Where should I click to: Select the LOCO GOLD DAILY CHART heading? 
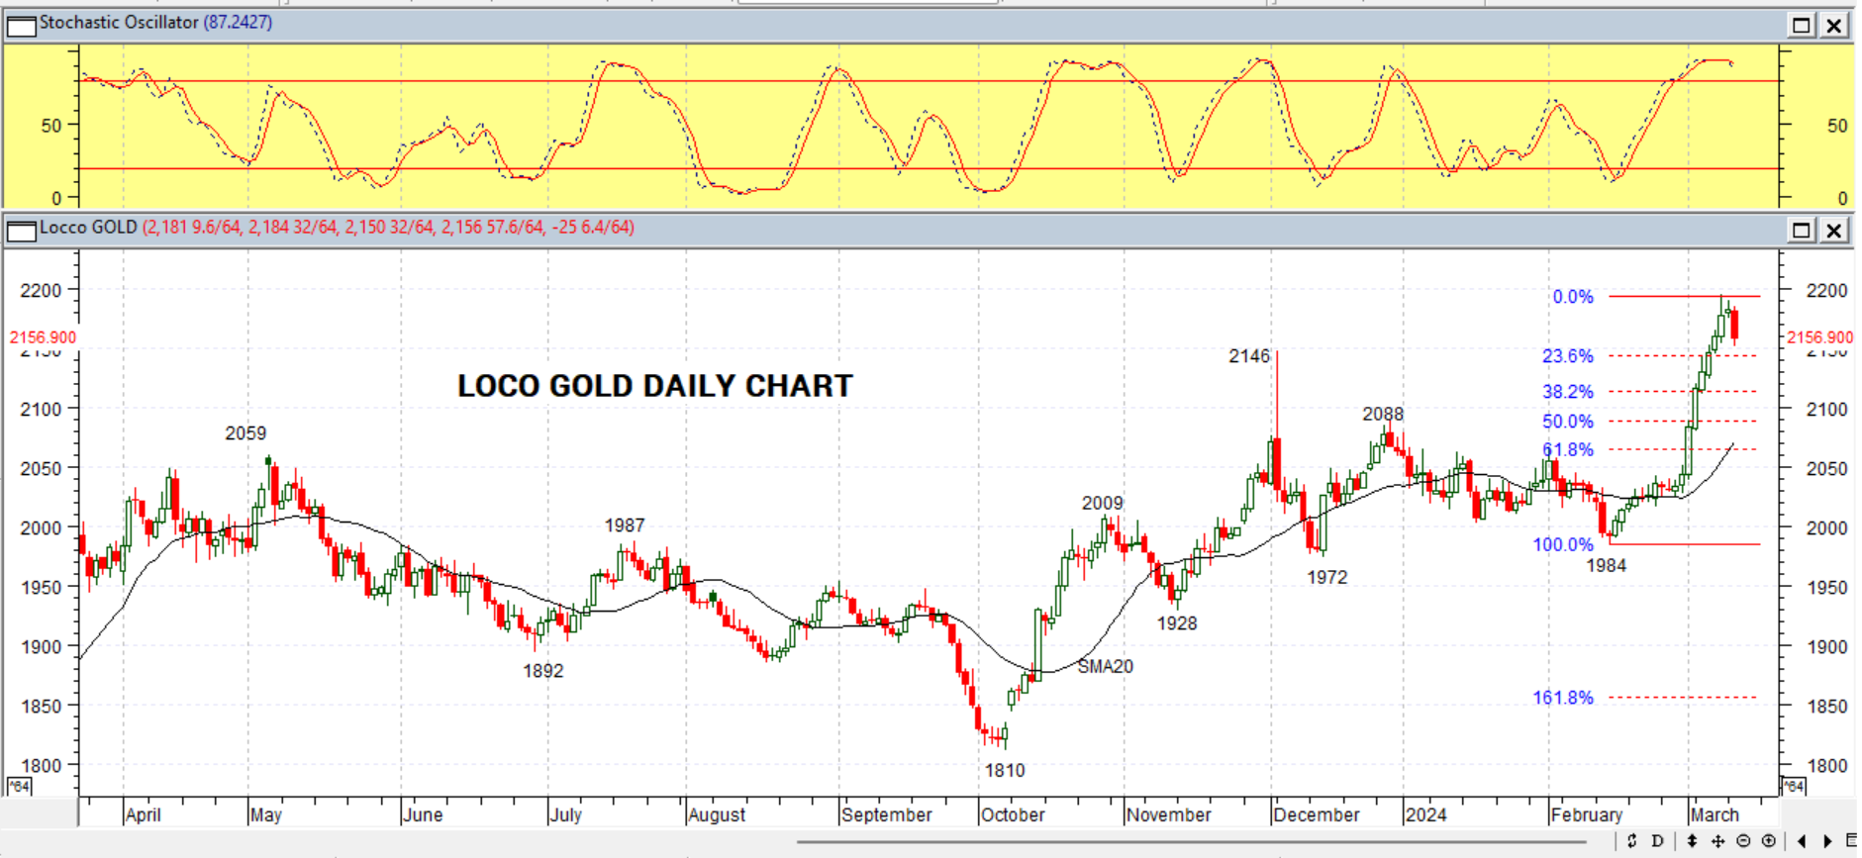click(x=655, y=386)
